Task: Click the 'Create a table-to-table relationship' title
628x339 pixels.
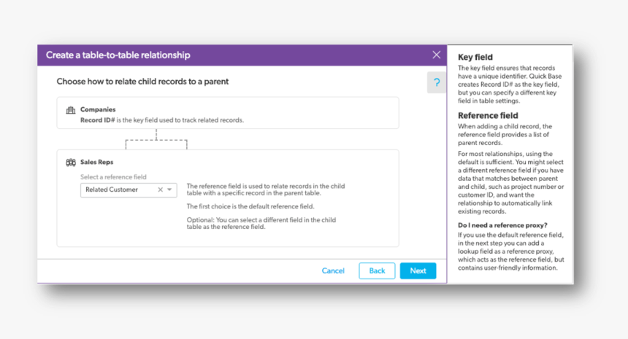Action: 118,55
